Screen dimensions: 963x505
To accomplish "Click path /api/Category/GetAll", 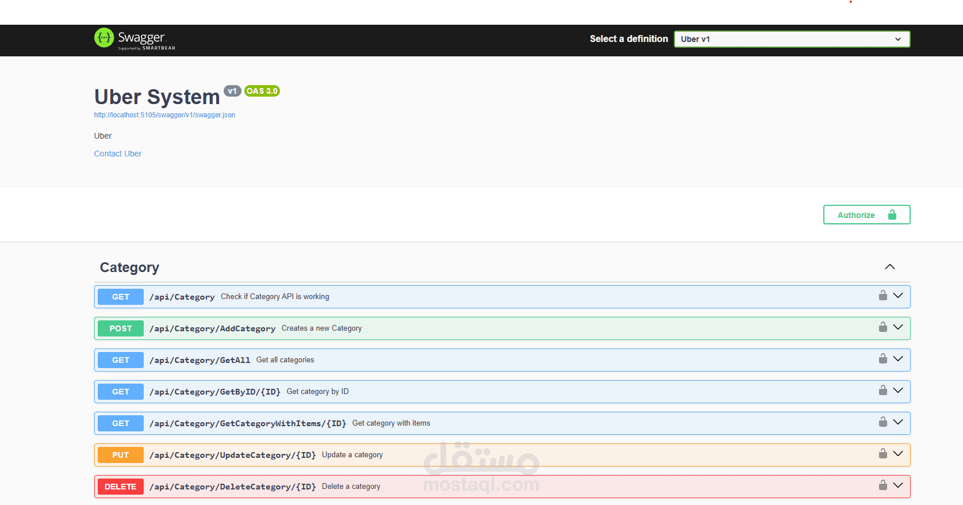I will [x=200, y=360].
